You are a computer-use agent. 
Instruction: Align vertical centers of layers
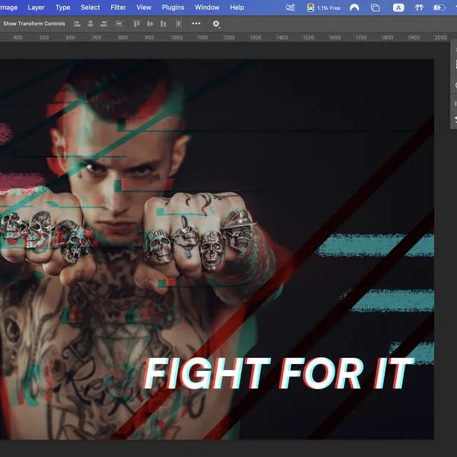[x=150, y=24]
